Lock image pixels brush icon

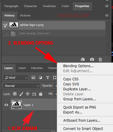pyautogui.click(x=21, y=94)
